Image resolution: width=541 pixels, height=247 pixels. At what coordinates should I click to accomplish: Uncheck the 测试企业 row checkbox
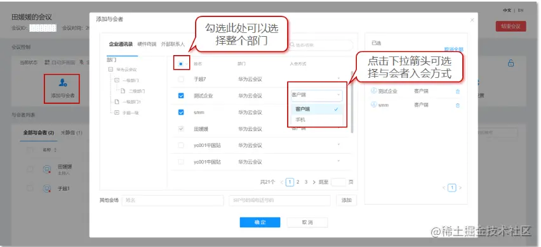click(x=181, y=96)
